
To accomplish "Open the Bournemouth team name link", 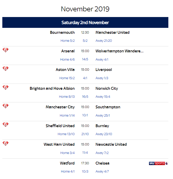I will point(62,32).
